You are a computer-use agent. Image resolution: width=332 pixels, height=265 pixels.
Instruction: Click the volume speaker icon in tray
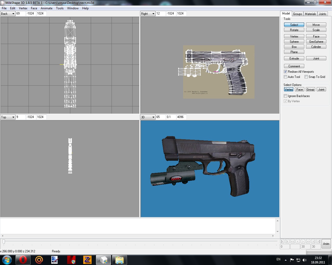point(305,260)
